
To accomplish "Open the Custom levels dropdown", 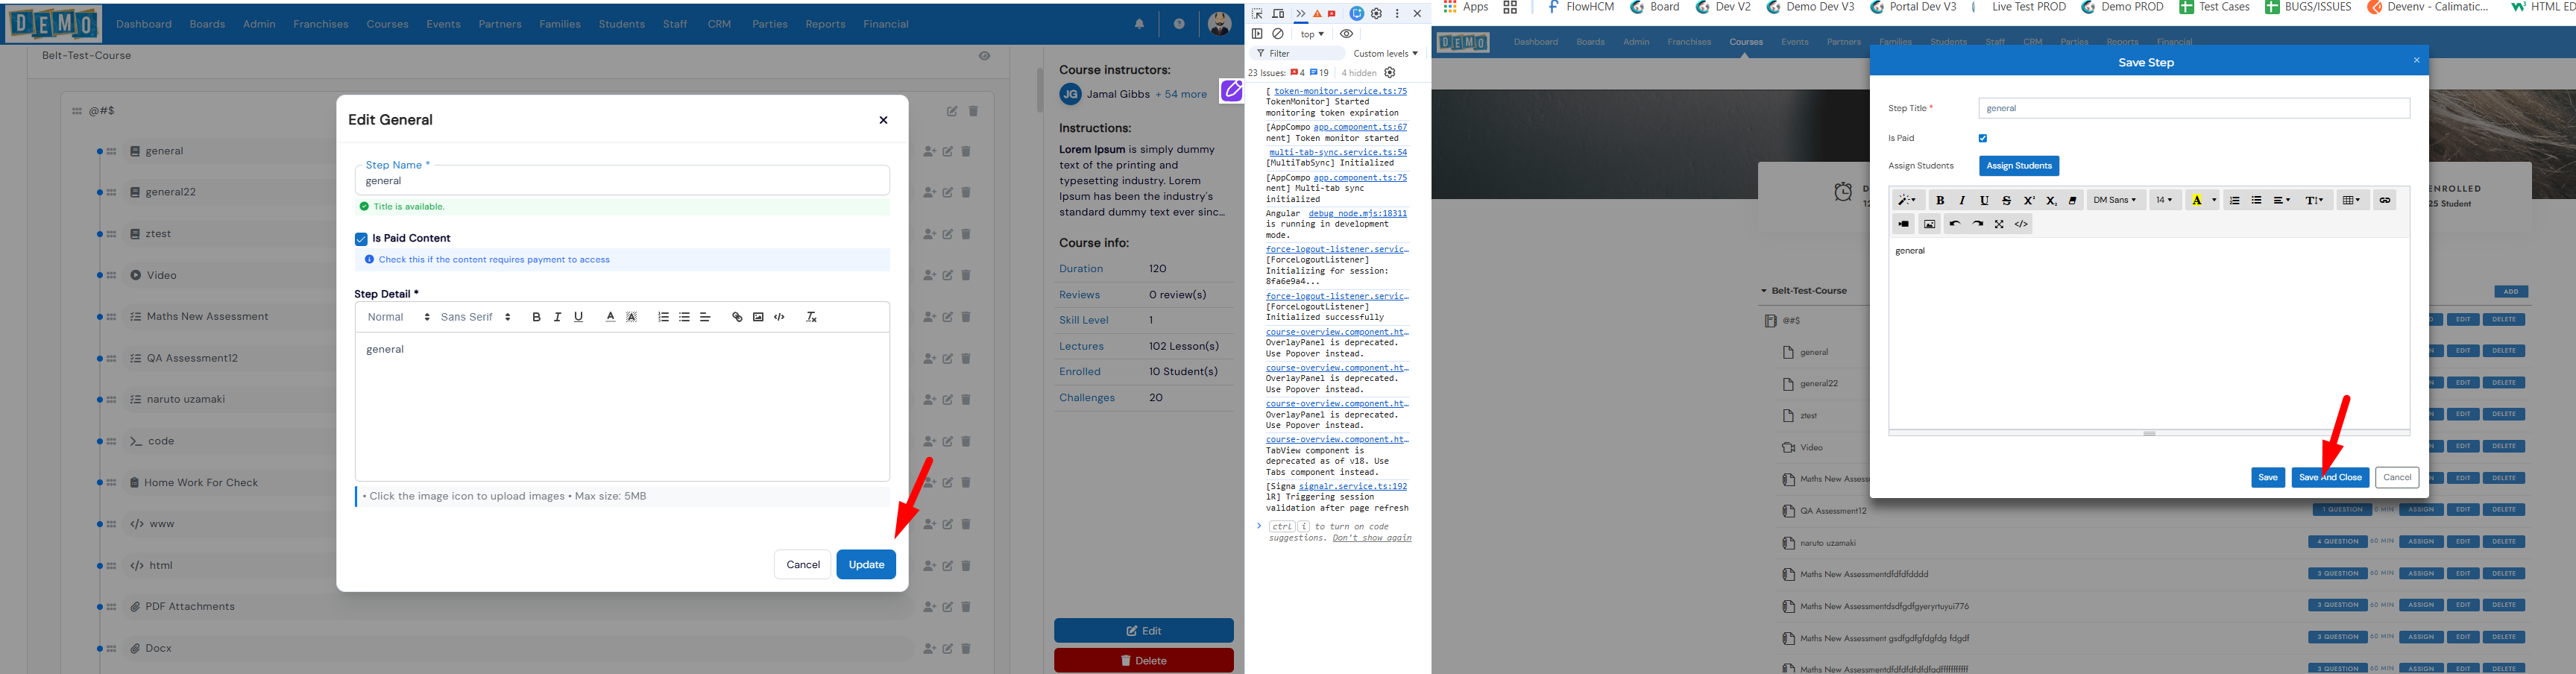I will pyautogui.click(x=1385, y=54).
